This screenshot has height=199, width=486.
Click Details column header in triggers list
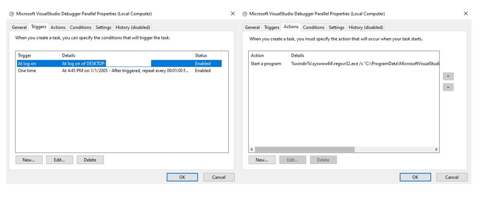[126, 55]
